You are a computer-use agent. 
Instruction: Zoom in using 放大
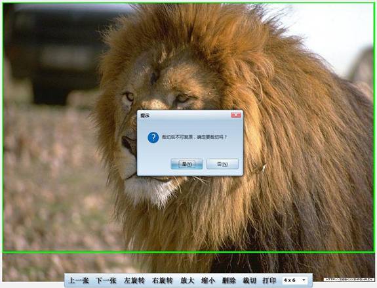click(x=188, y=281)
